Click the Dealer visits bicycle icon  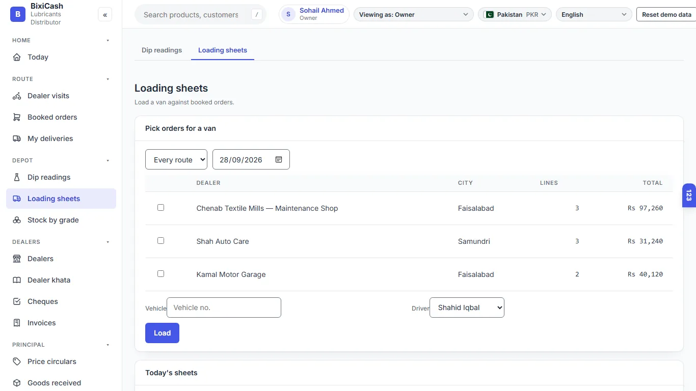[17, 96]
